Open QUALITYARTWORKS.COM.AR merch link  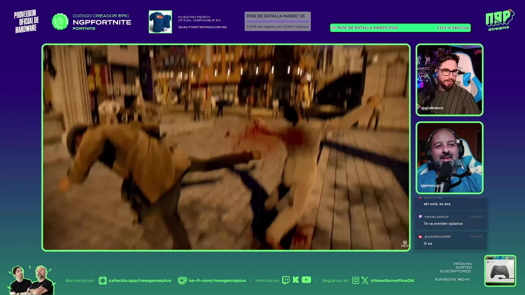(202, 27)
